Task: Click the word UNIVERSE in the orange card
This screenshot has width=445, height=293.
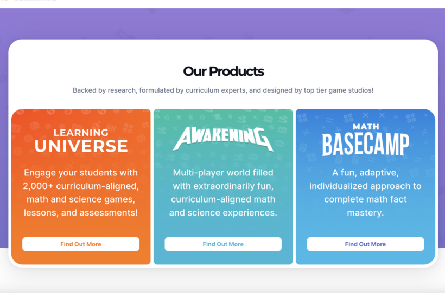Action: click(x=81, y=146)
